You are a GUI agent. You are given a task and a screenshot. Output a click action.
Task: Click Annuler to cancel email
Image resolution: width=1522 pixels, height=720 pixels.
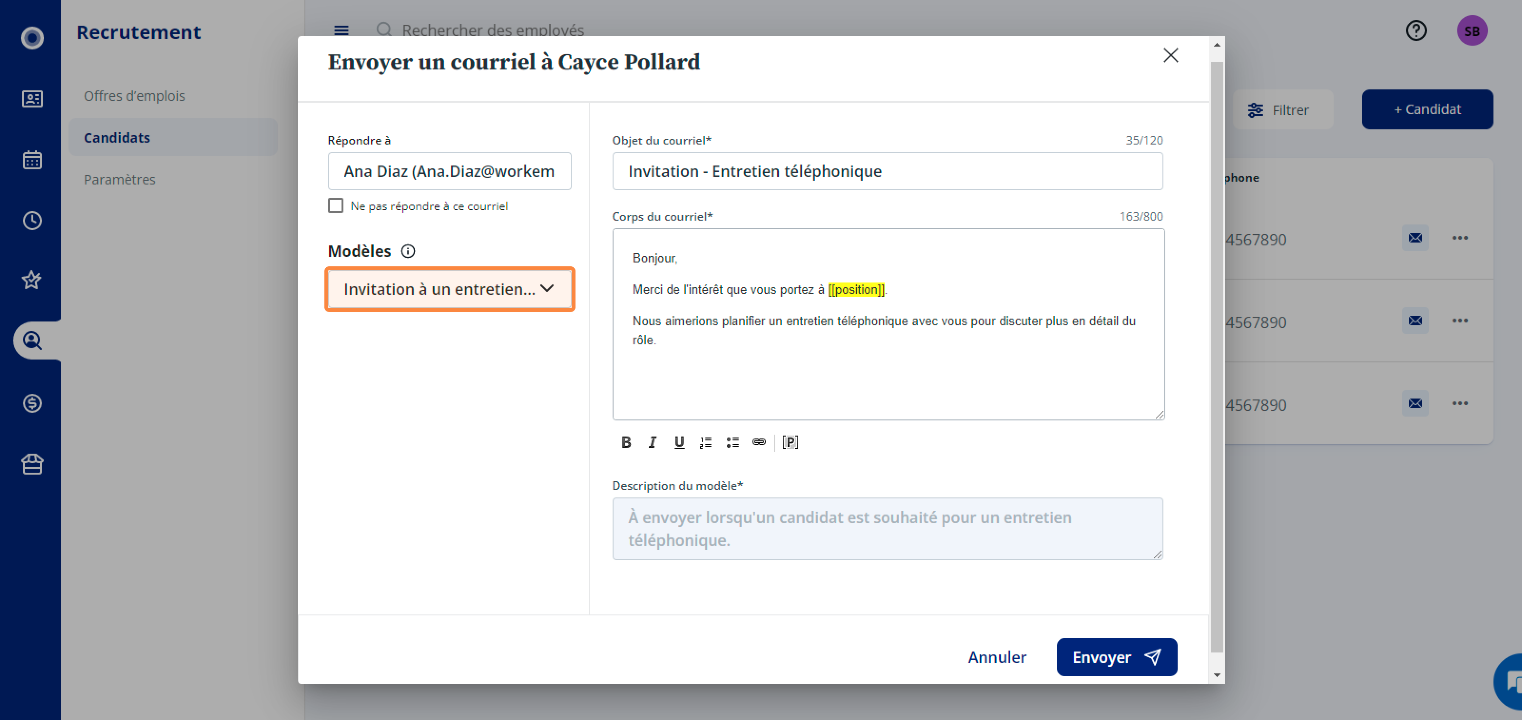point(997,657)
